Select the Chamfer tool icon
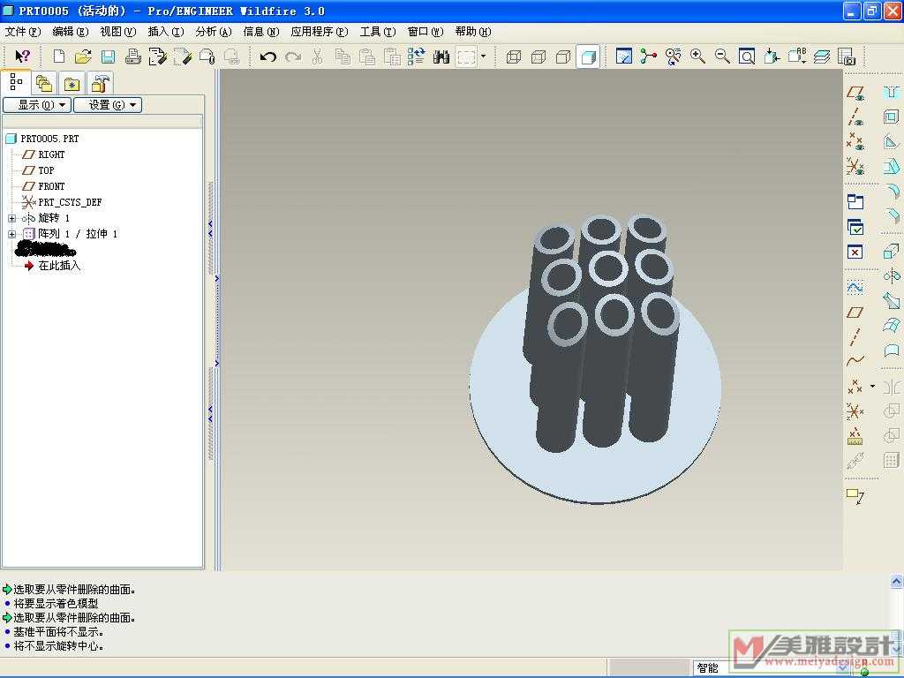 [x=892, y=215]
